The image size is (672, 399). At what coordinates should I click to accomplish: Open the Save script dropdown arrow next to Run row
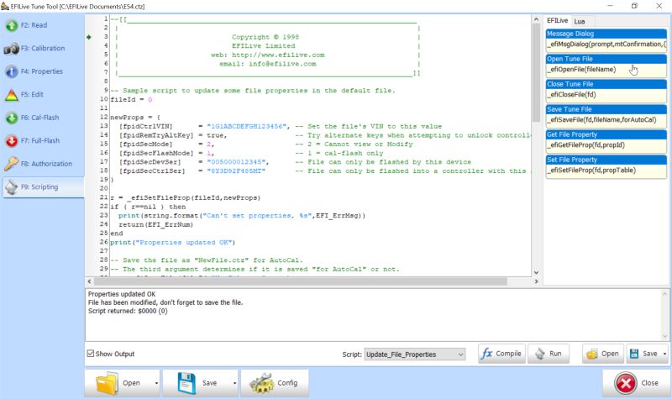pyautogui.click(x=664, y=354)
